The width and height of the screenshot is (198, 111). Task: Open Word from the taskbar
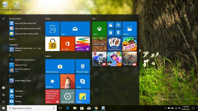(103, 108)
